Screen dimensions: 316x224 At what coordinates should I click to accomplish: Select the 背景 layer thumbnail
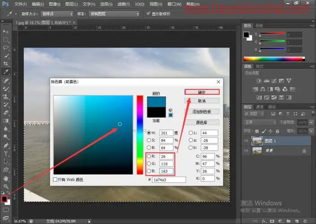pyautogui.click(x=257, y=151)
